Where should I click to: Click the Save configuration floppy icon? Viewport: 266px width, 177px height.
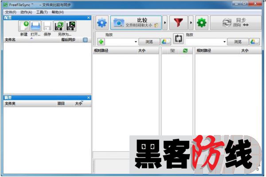47,26
